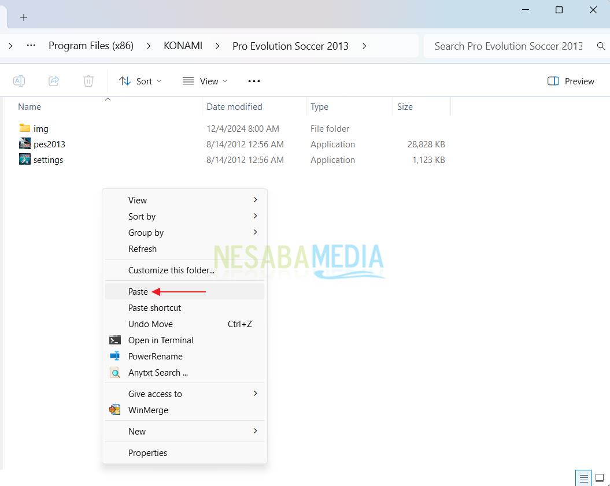
Task: Navigate to KONAMI breadcrumb
Action: pyautogui.click(x=183, y=46)
